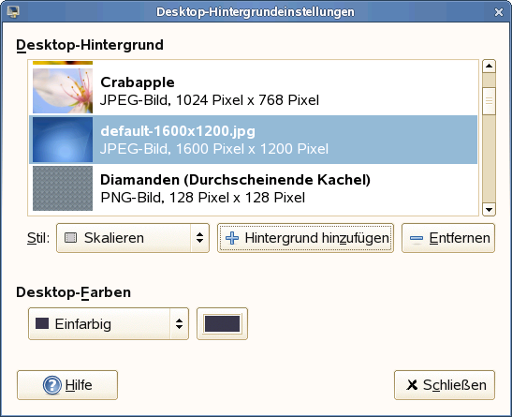
Task: Choose Diamanden (Durchscheinende Kachel) list entry
Action: point(253,188)
